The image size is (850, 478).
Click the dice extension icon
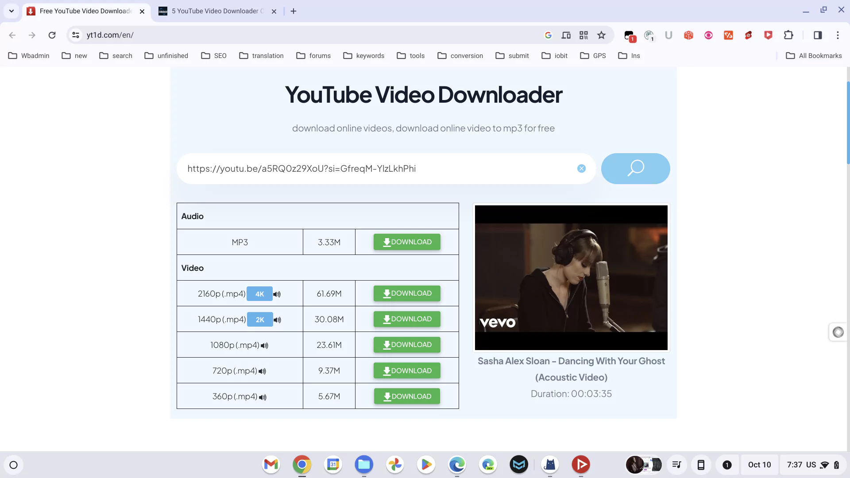point(688,35)
